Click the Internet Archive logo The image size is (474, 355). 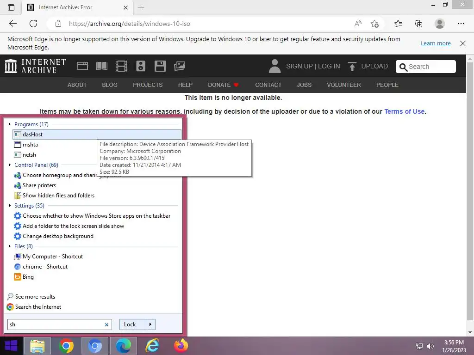(35, 66)
